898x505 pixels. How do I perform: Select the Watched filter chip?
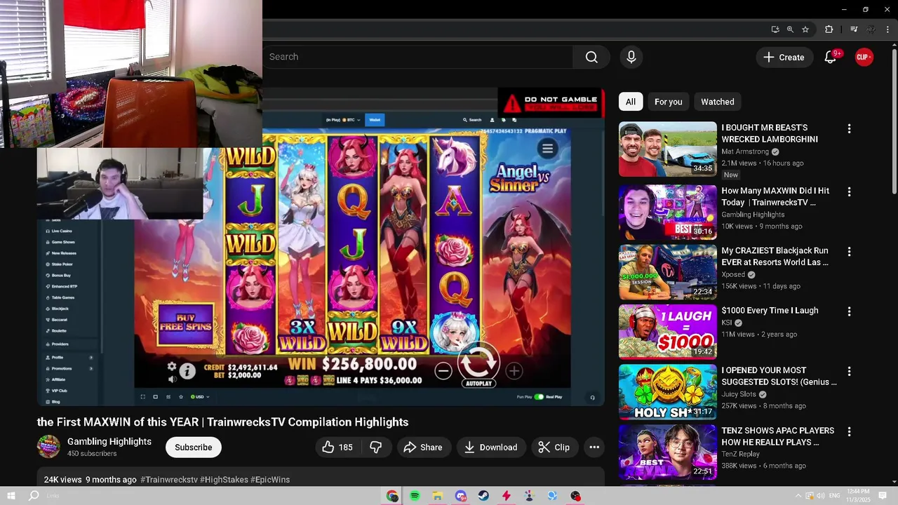717,102
